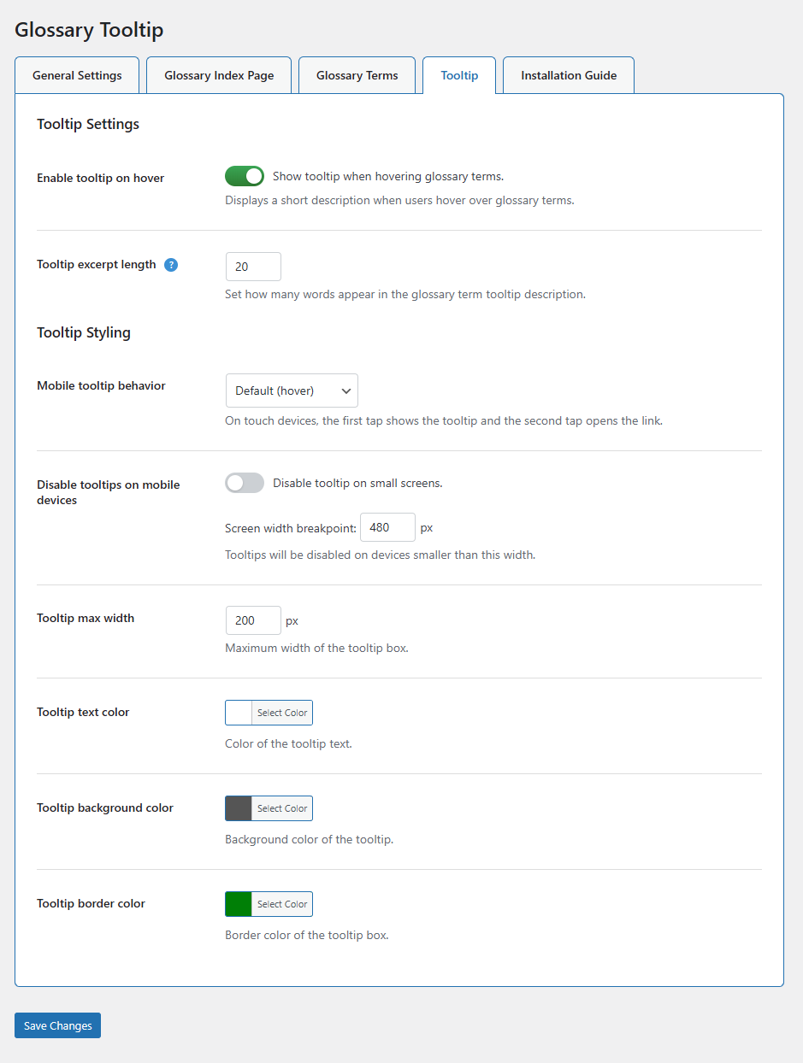
Task: Click Select Color for tooltip text color
Action: click(x=282, y=713)
